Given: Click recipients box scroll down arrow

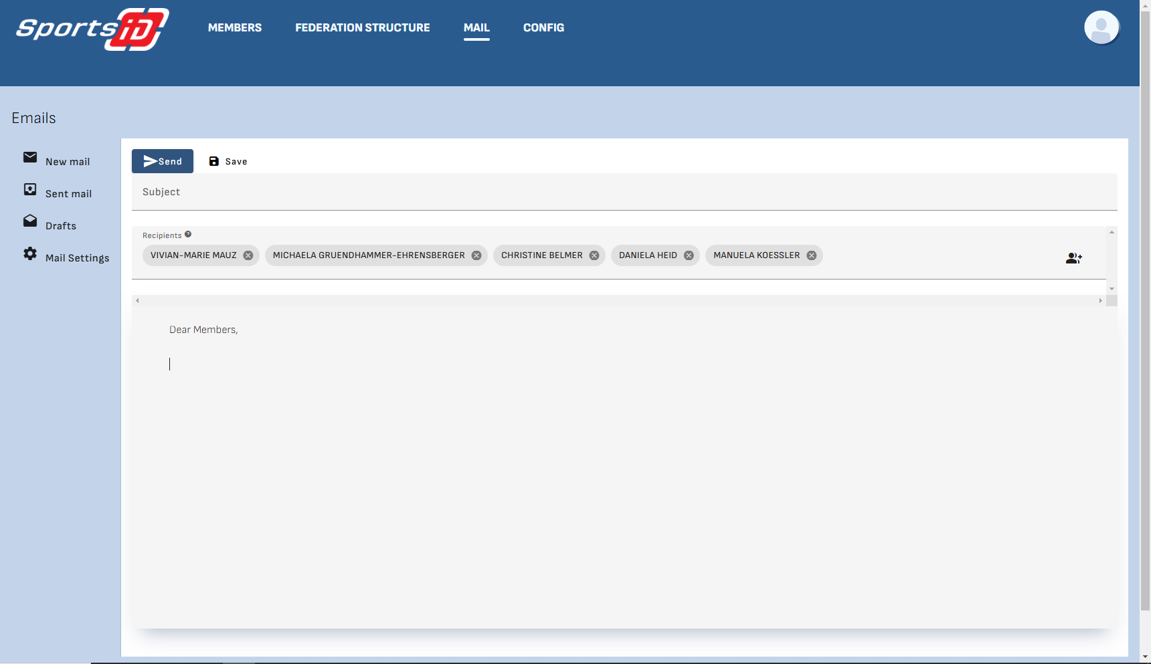Looking at the screenshot, I should point(1112,289).
